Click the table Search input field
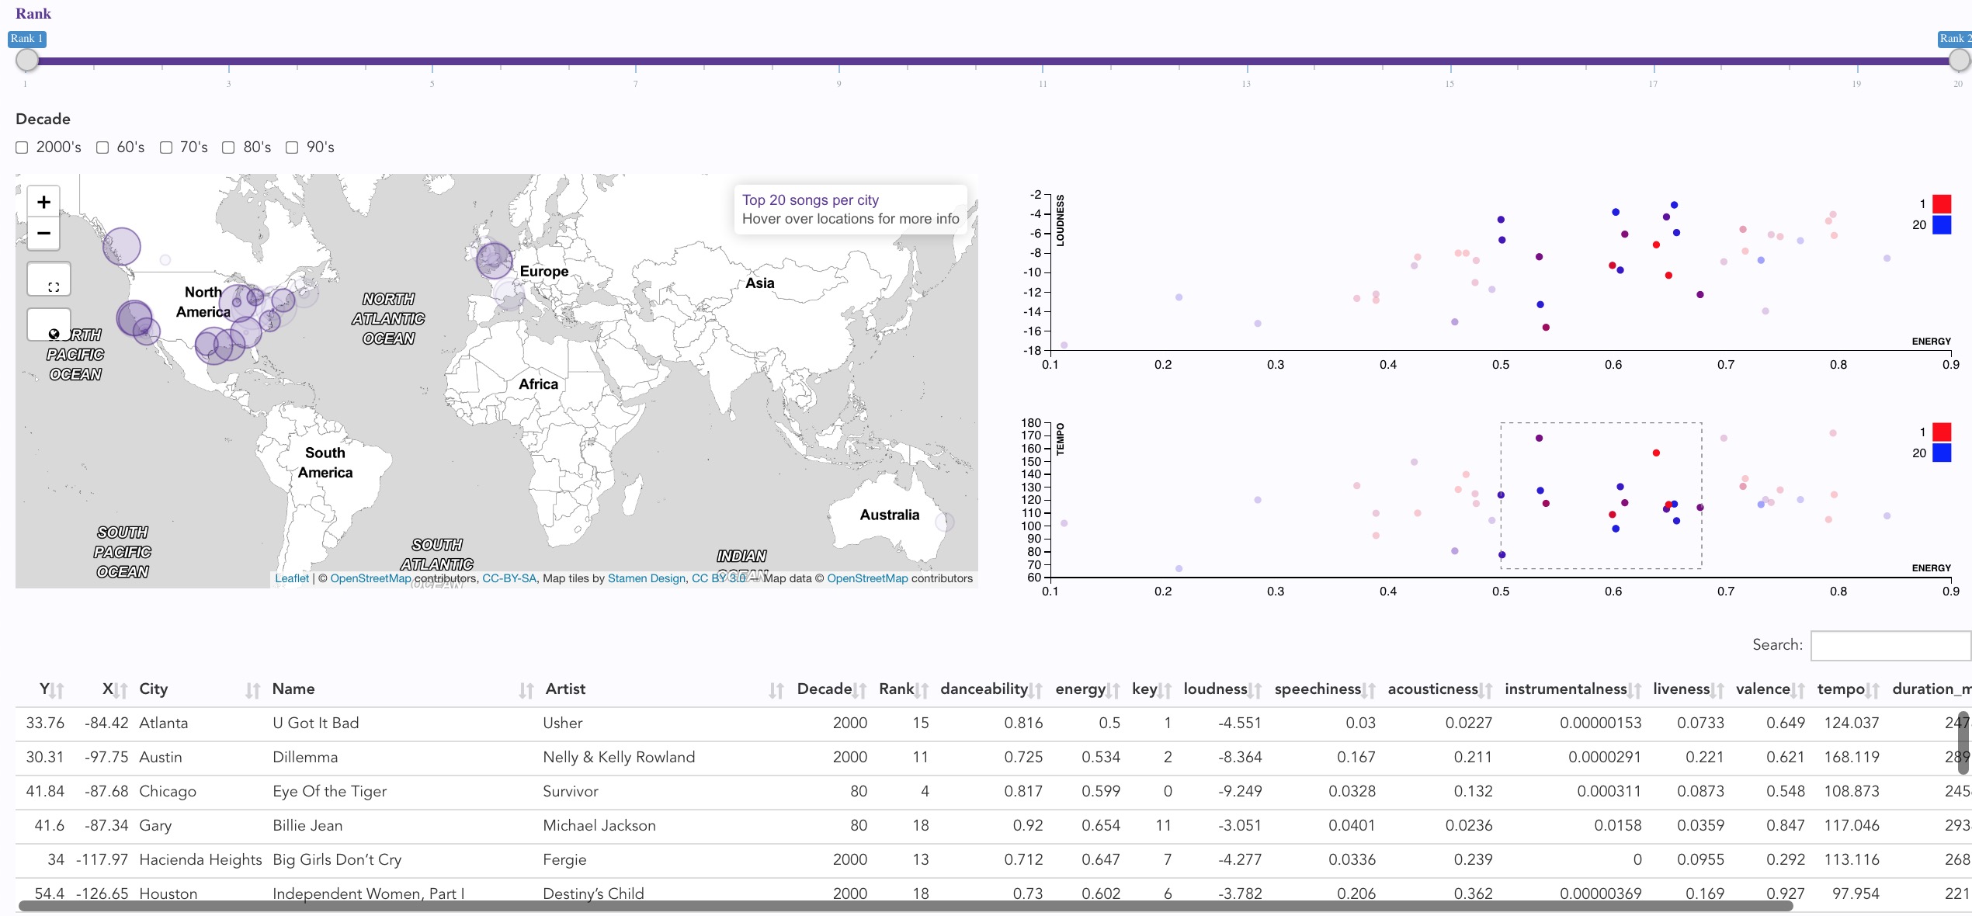 [1890, 645]
